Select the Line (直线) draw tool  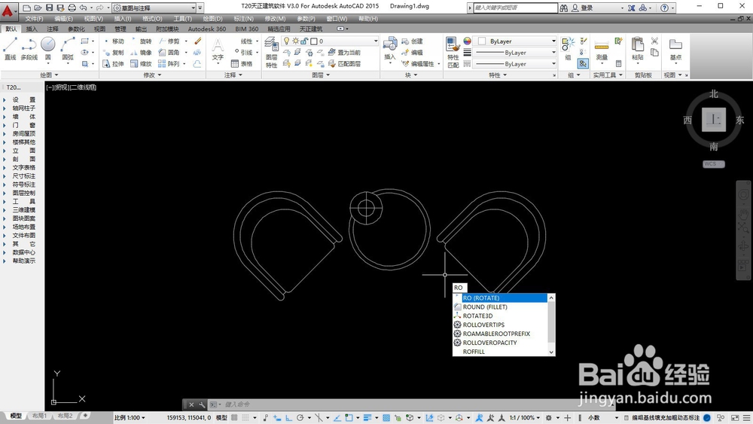coord(11,48)
